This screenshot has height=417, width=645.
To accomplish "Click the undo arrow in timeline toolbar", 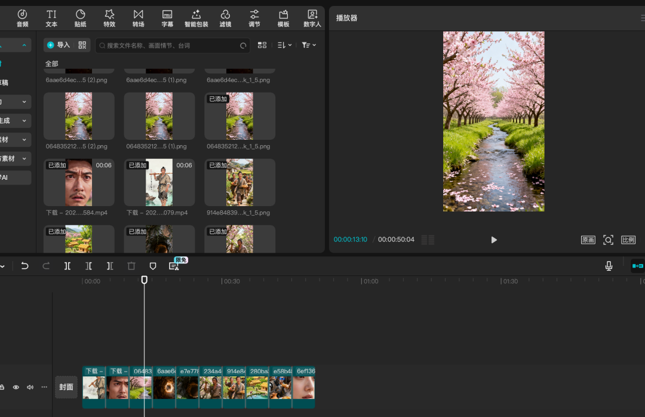I will pos(24,266).
